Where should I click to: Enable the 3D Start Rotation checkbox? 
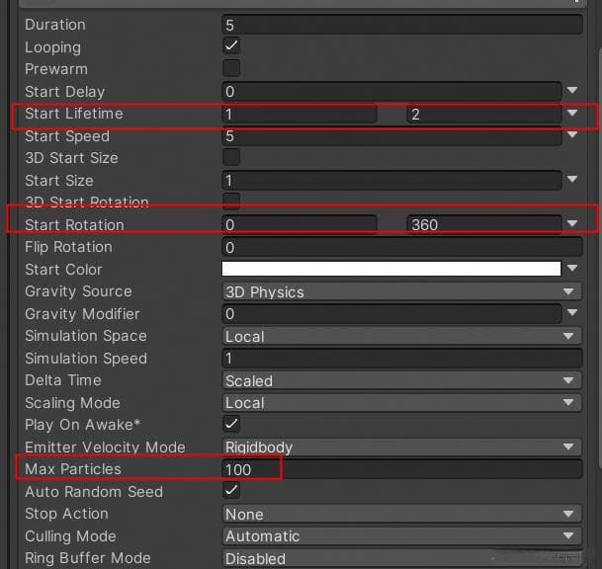pos(231,202)
